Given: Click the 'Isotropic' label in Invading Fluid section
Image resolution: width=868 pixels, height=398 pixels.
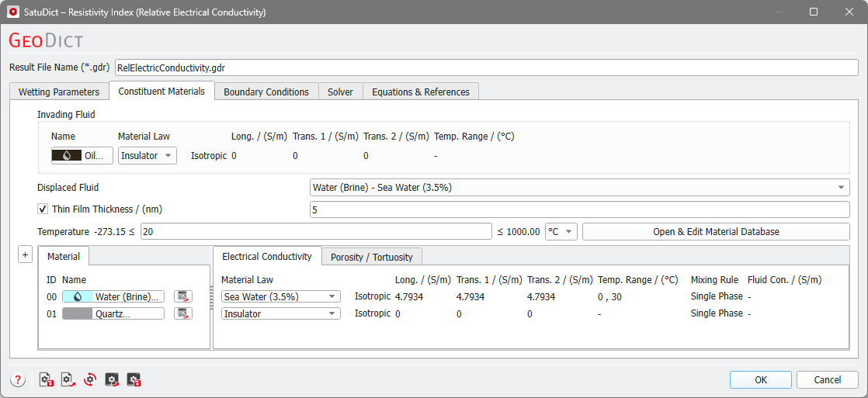Looking at the screenshot, I should tap(209, 155).
